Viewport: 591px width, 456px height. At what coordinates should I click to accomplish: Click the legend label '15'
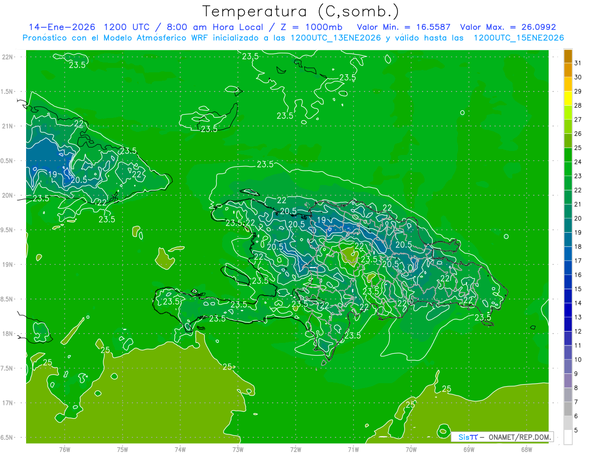click(578, 289)
